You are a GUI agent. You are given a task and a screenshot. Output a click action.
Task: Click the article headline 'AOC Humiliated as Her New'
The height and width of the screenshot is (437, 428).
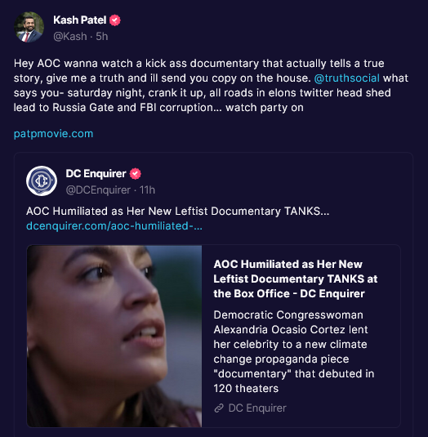288,264
